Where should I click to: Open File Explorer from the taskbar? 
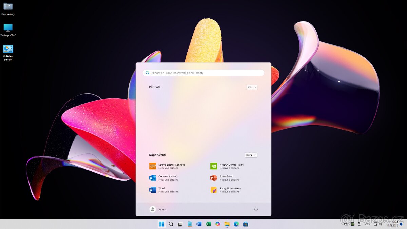[227, 224]
